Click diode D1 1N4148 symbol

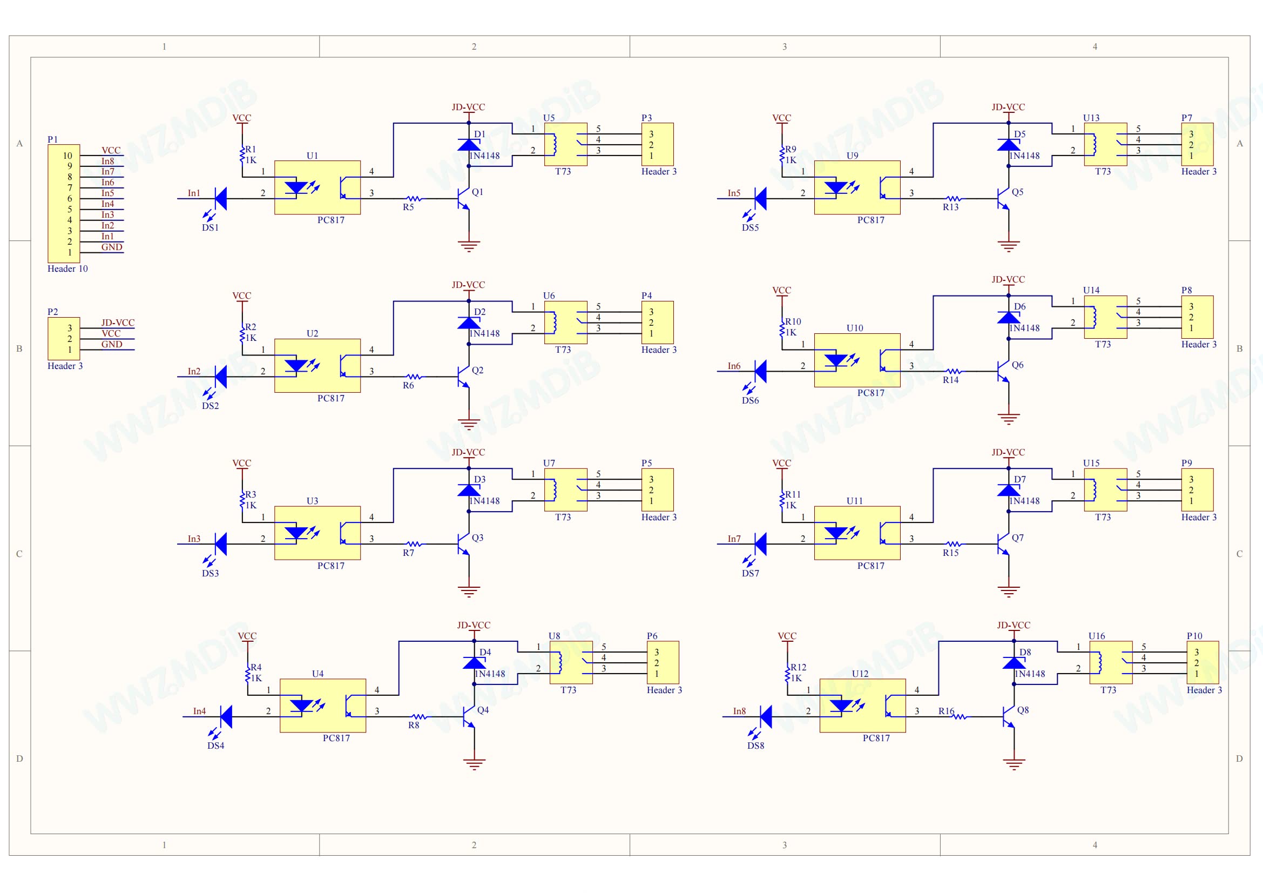click(469, 145)
